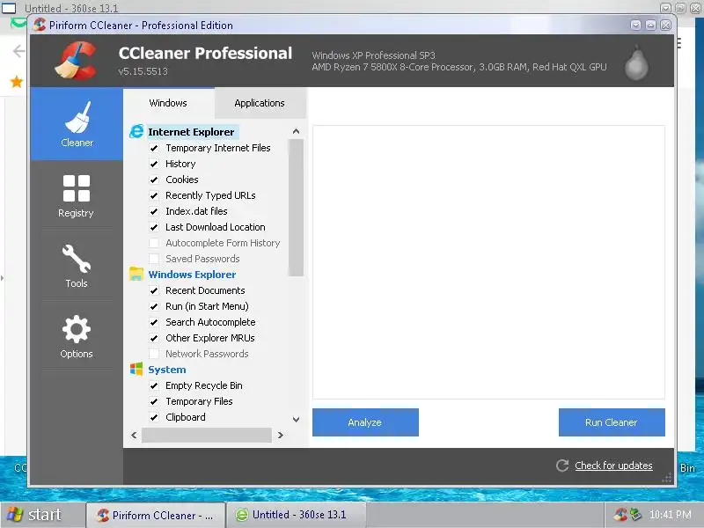Select the Windows tab
704x528 pixels.
click(168, 103)
